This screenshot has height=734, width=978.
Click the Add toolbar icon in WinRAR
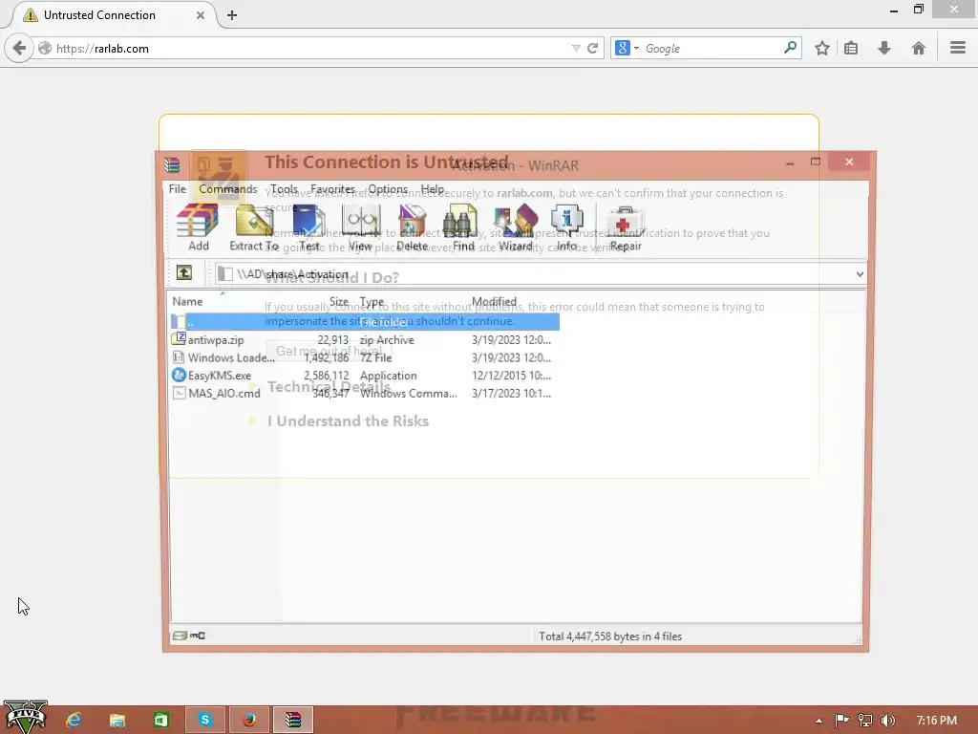[x=198, y=227]
